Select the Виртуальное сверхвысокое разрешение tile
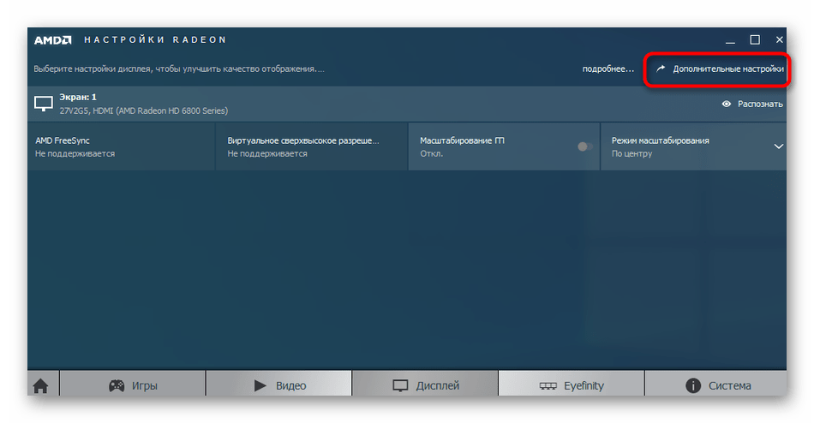Image resolution: width=814 pixels, height=423 pixels. (x=311, y=146)
